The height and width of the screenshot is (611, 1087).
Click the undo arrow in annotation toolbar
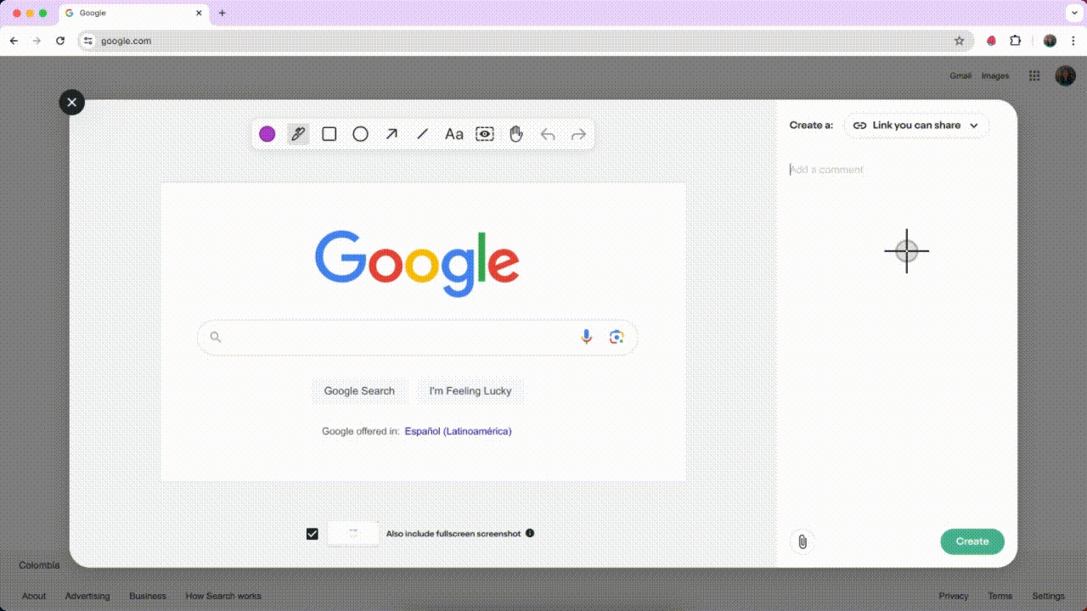(x=548, y=134)
